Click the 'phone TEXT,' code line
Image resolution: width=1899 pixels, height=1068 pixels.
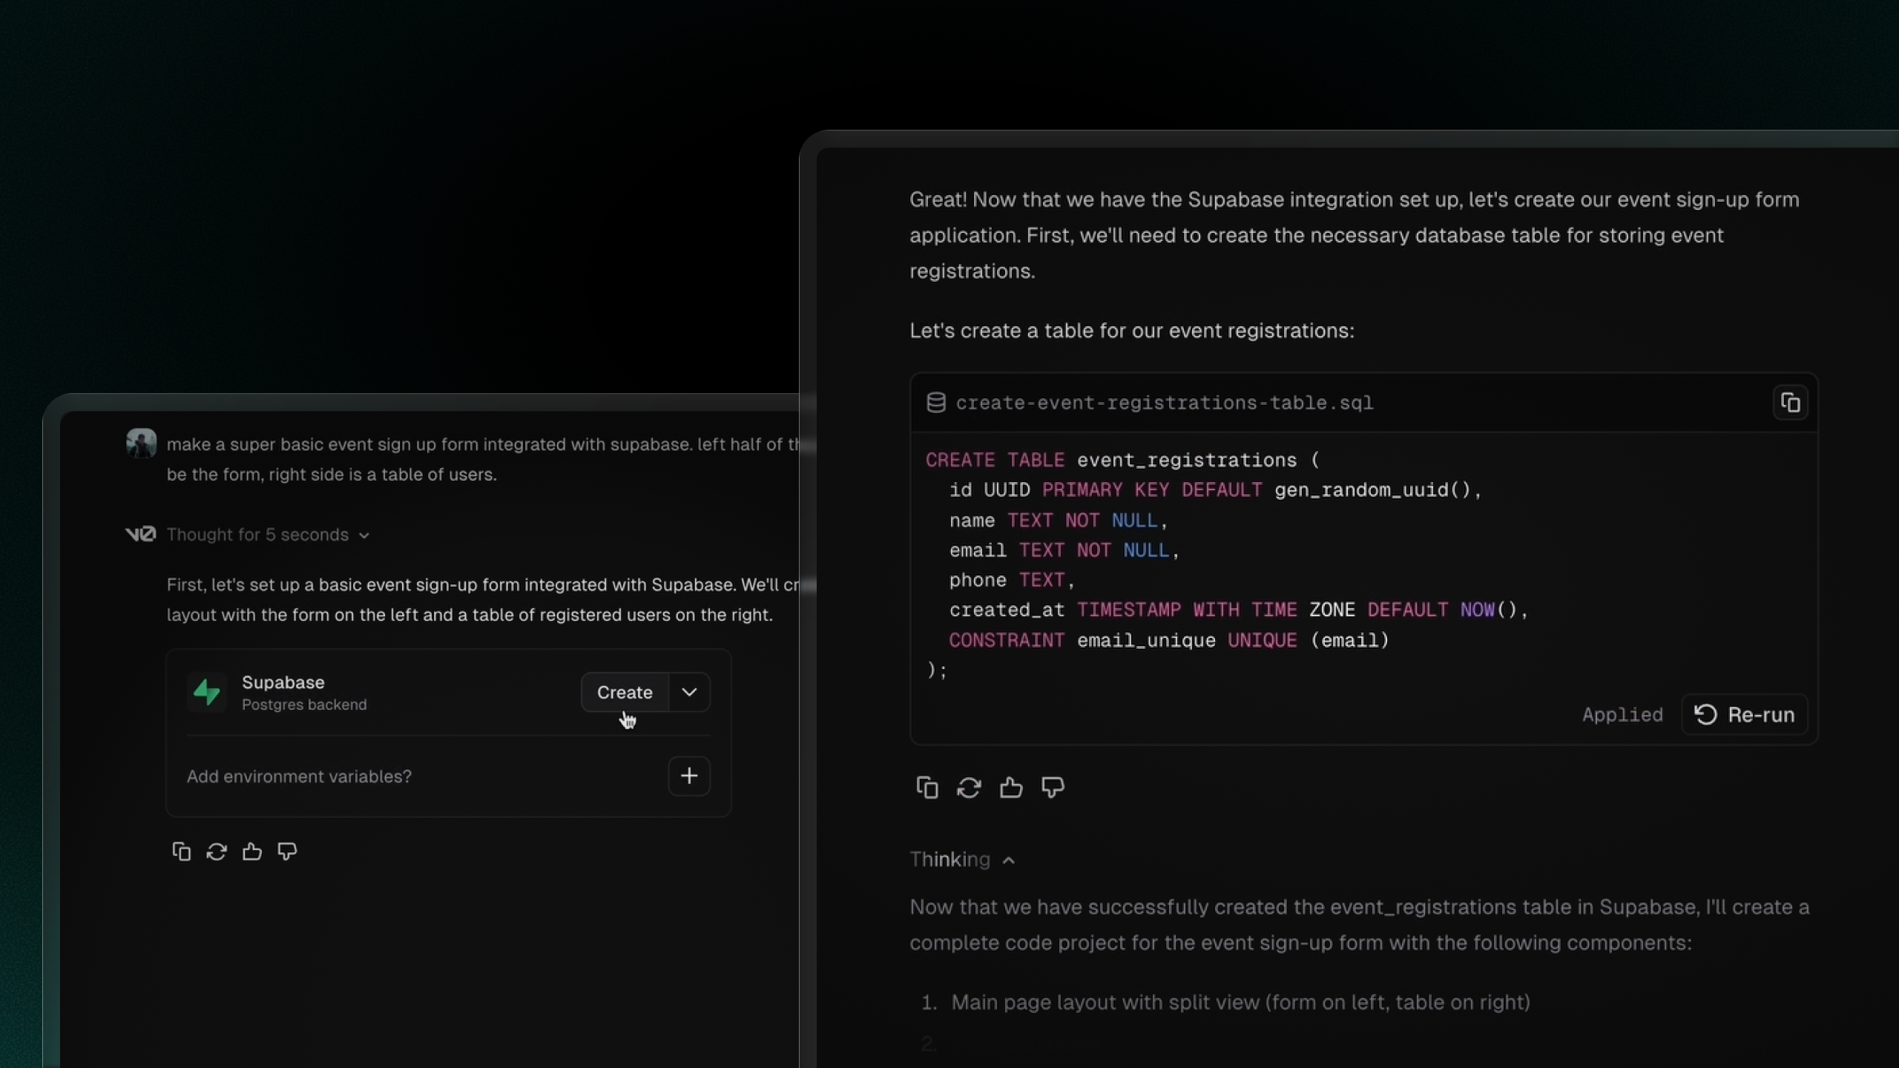coord(1012,580)
